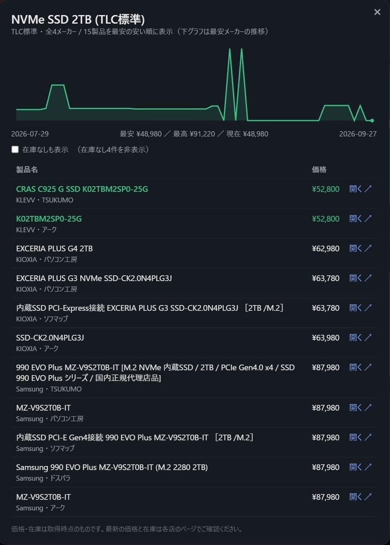This screenshot has height=545, width=390.
Task: Click product name CRAS C925 G SSD K02TBM2SP0-25G
Action: [x=82, y=189]
